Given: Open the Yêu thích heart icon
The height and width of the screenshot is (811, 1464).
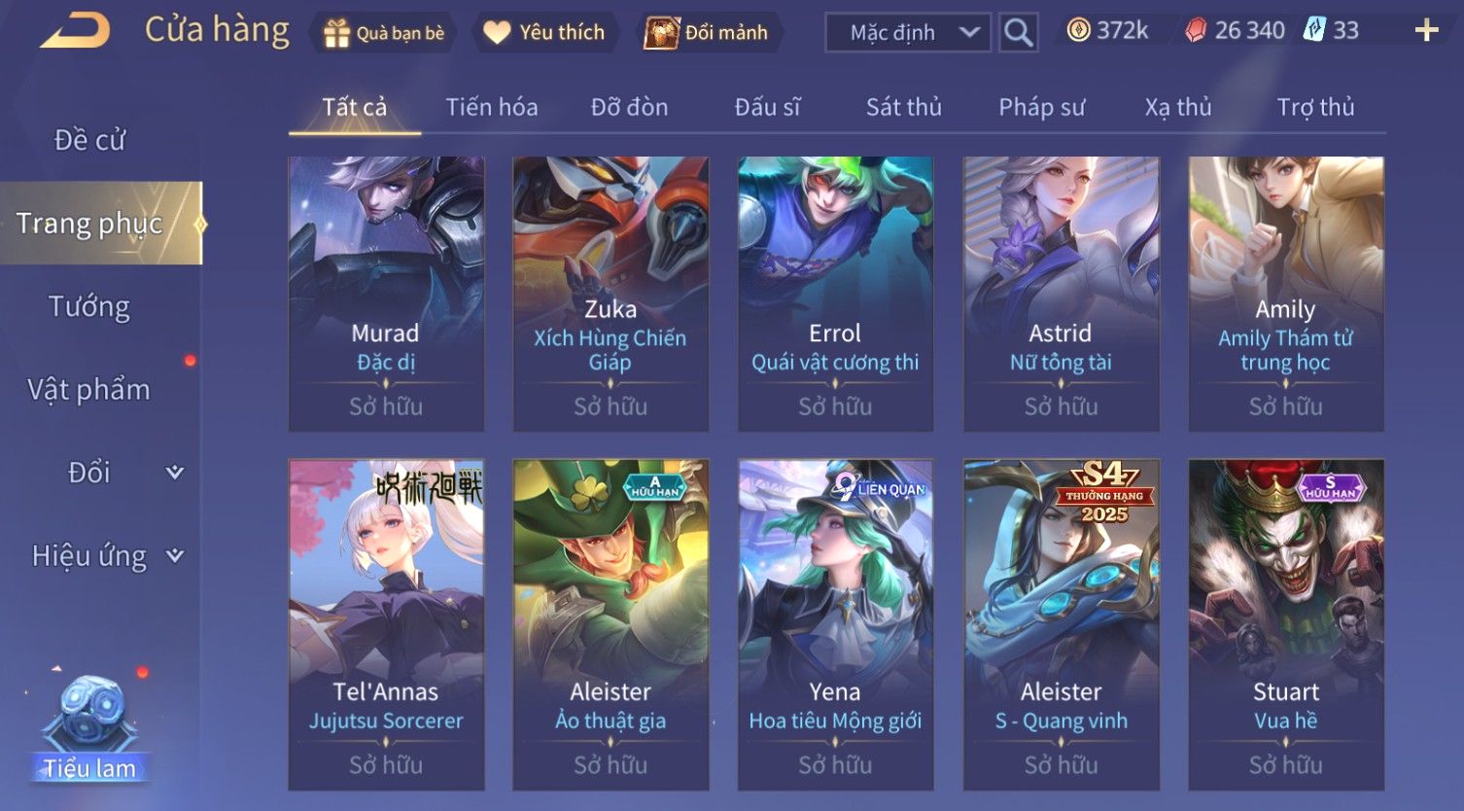Looking at the screenshot, I should (x=497, y=33).
